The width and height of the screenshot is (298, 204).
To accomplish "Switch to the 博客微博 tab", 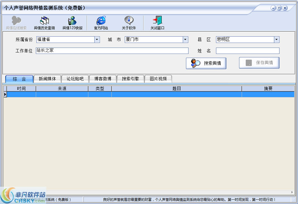I will (x=103, y=79).
